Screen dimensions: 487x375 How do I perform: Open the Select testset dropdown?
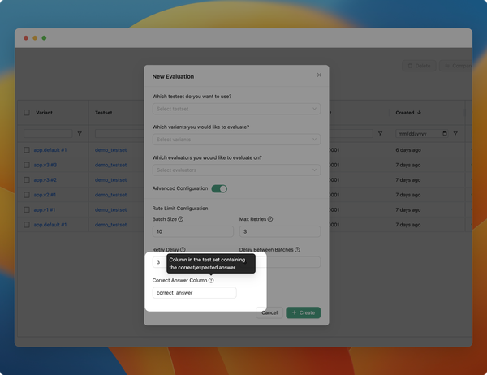236,109
